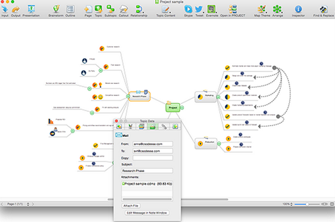Click the Input toolbar icon
Image resolution: width=335 pixels, height=222 pixels.
5,9
